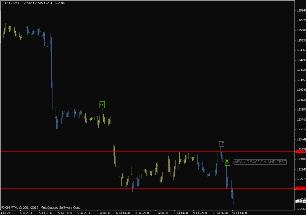Select the upper red horizontal resistance line
306x215 pixels.
147,151
